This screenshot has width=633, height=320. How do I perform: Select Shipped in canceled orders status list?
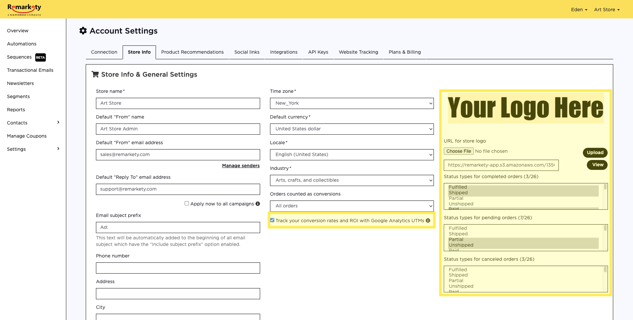click(x=524, y=275)
